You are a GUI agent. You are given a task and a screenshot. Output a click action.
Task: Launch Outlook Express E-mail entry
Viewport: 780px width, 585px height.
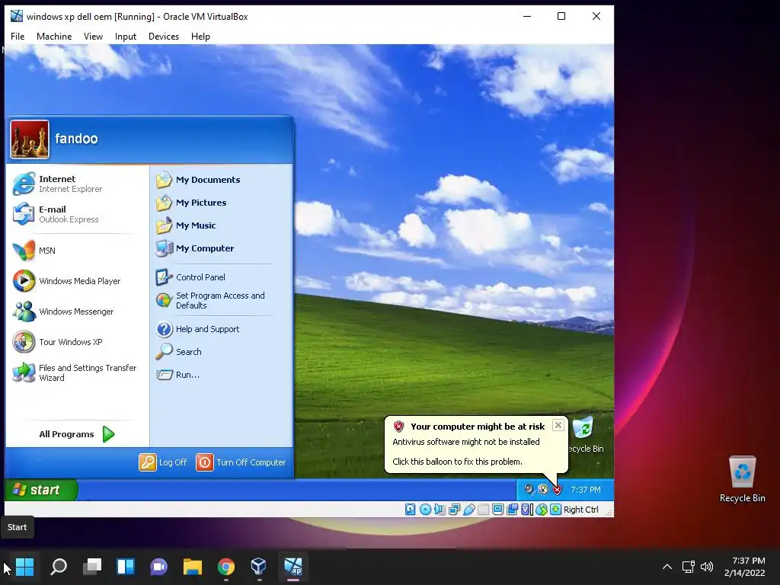click(x=77, y=214)
